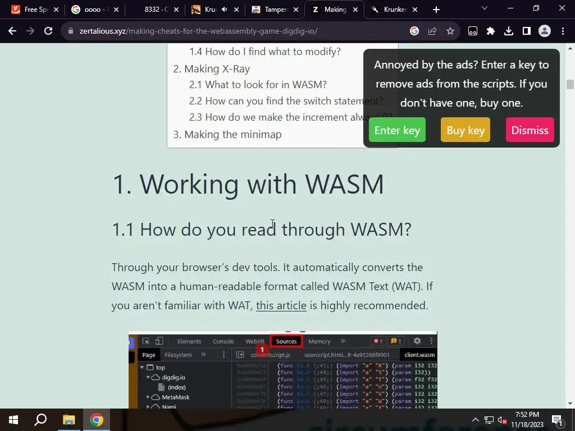Open Windows search from the taskbar
Viewport: 575px width, 431px height.
[40, 420]
